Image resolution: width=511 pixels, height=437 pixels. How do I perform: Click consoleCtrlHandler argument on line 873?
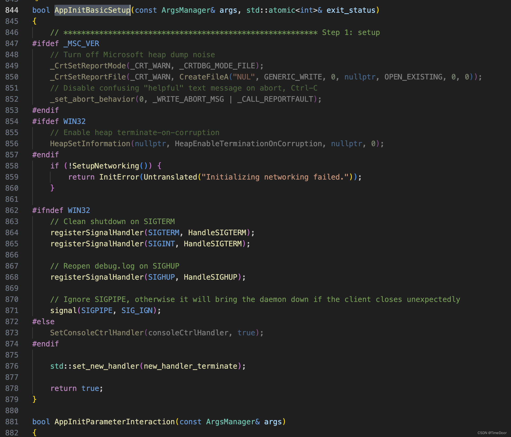(188, 333)
